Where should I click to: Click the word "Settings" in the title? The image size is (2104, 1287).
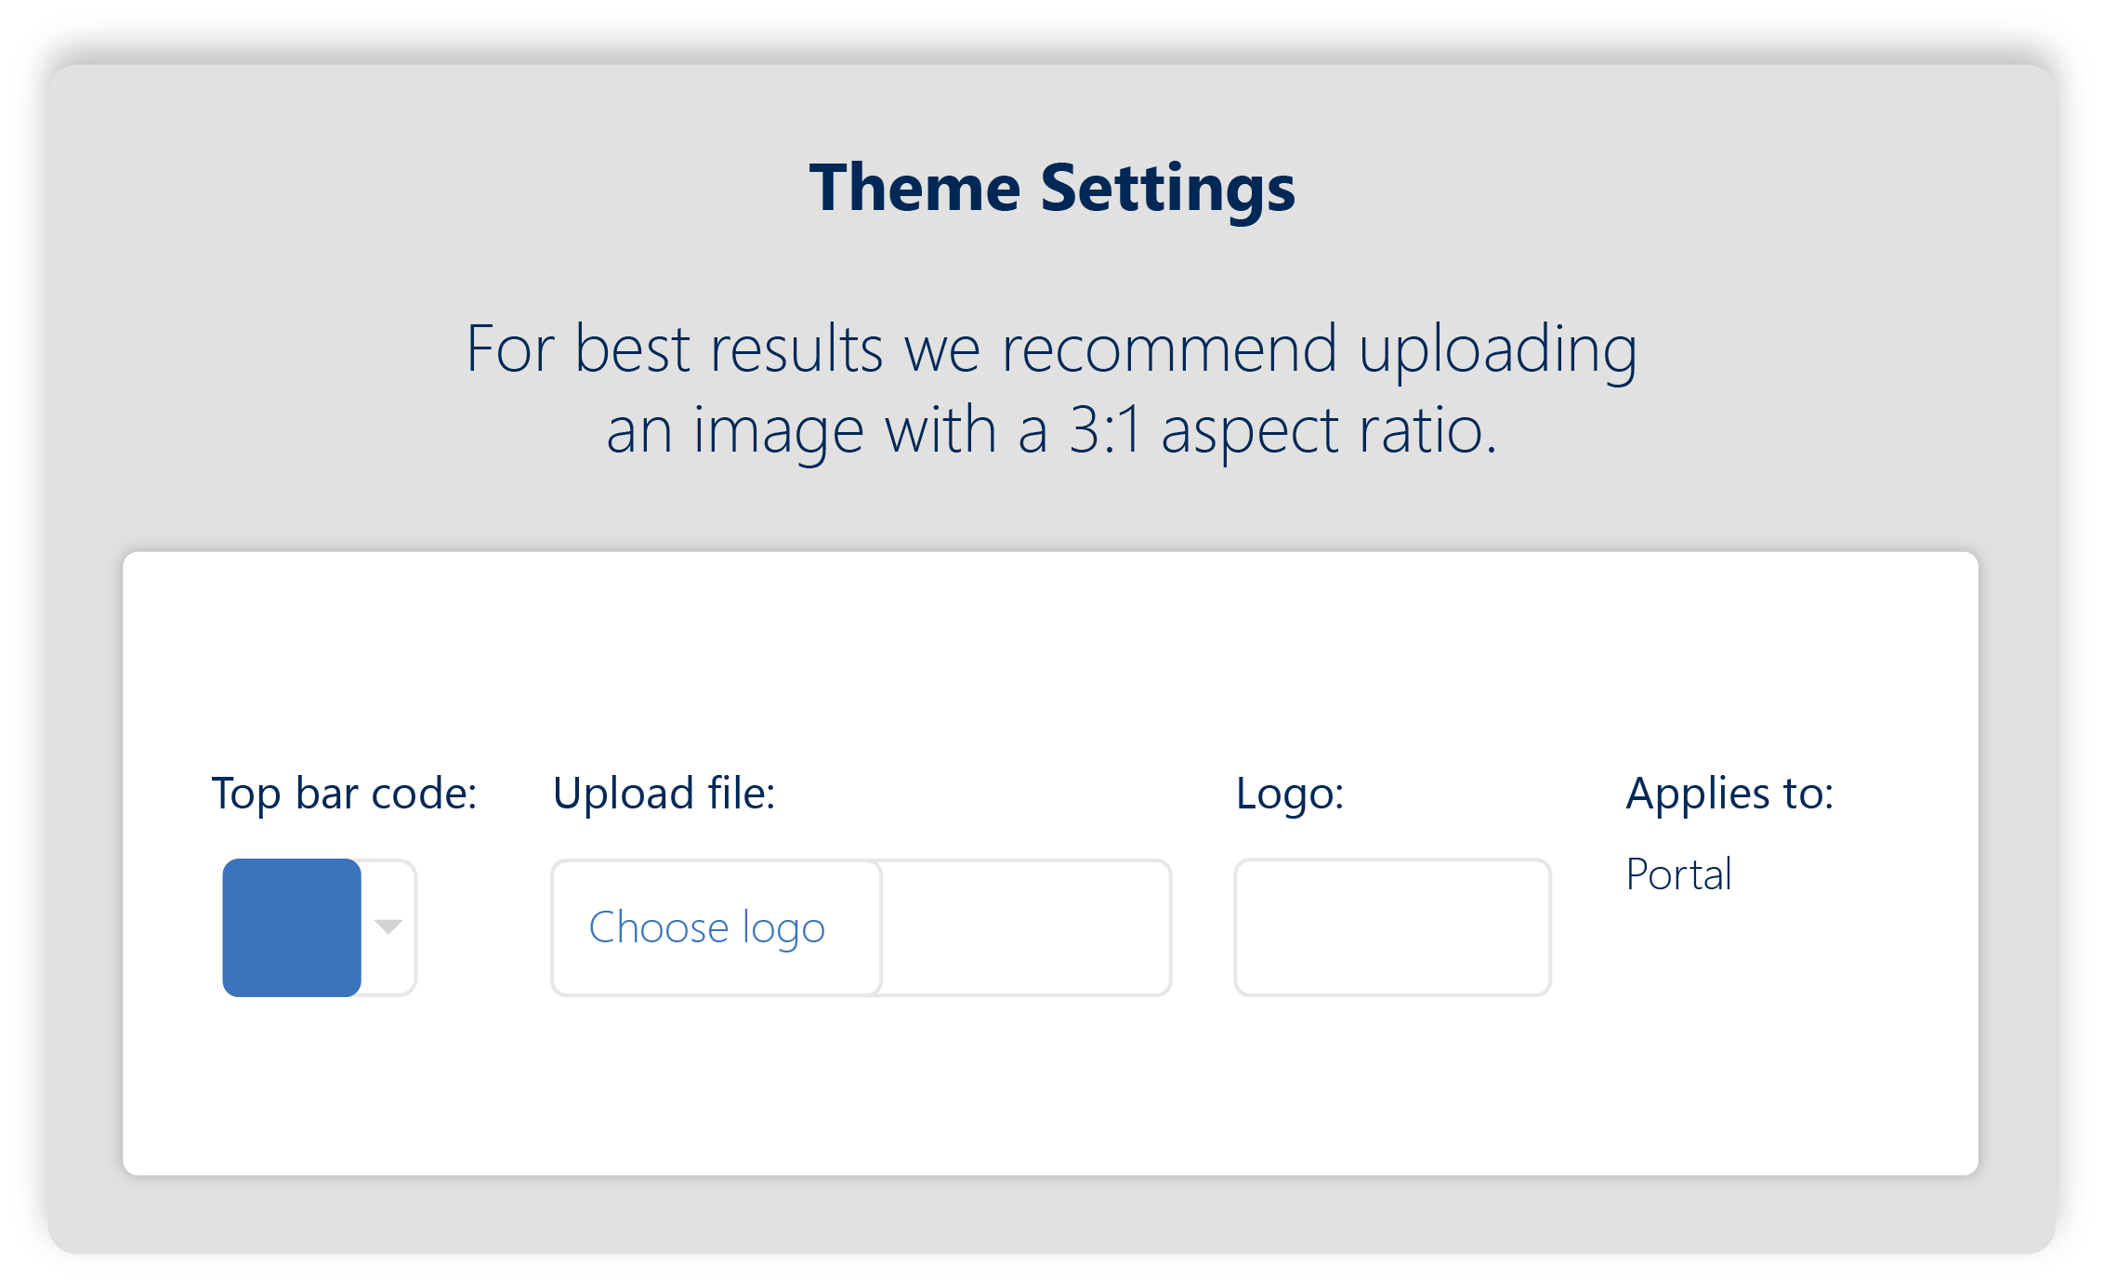(x=1167, y=188)
